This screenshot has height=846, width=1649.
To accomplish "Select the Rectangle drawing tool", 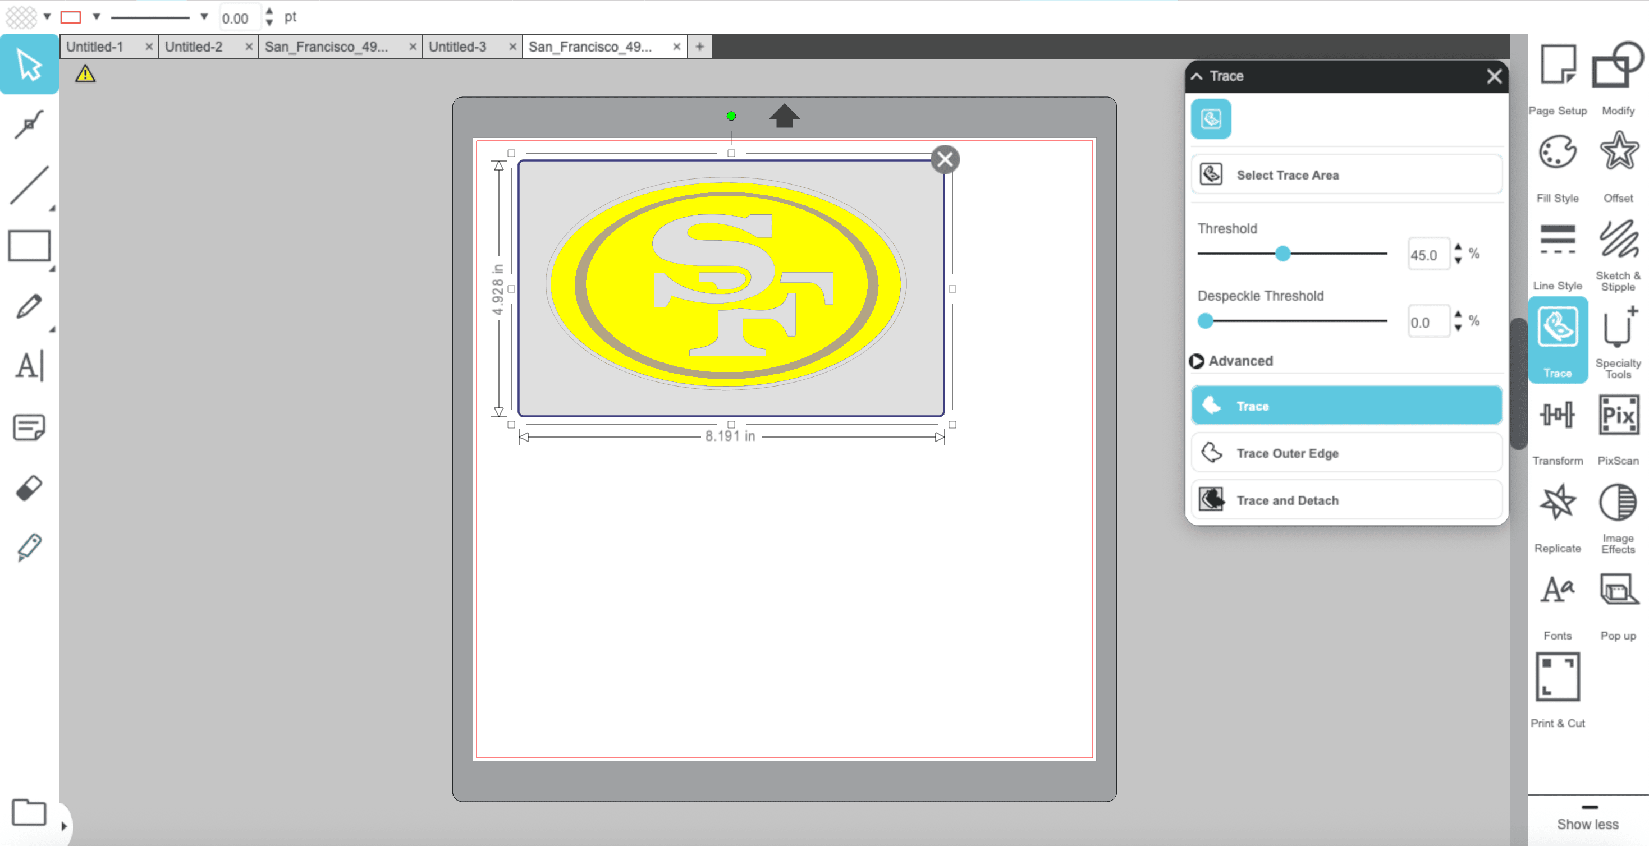I will 29,246.
